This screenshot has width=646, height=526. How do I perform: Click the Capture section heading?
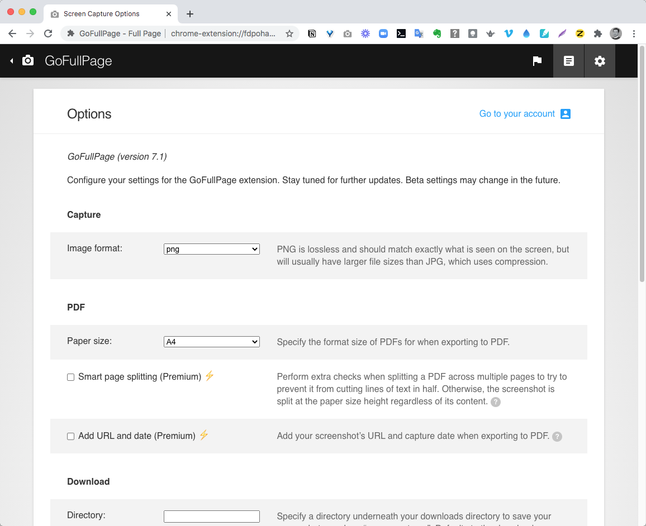(x=84, y=215)
